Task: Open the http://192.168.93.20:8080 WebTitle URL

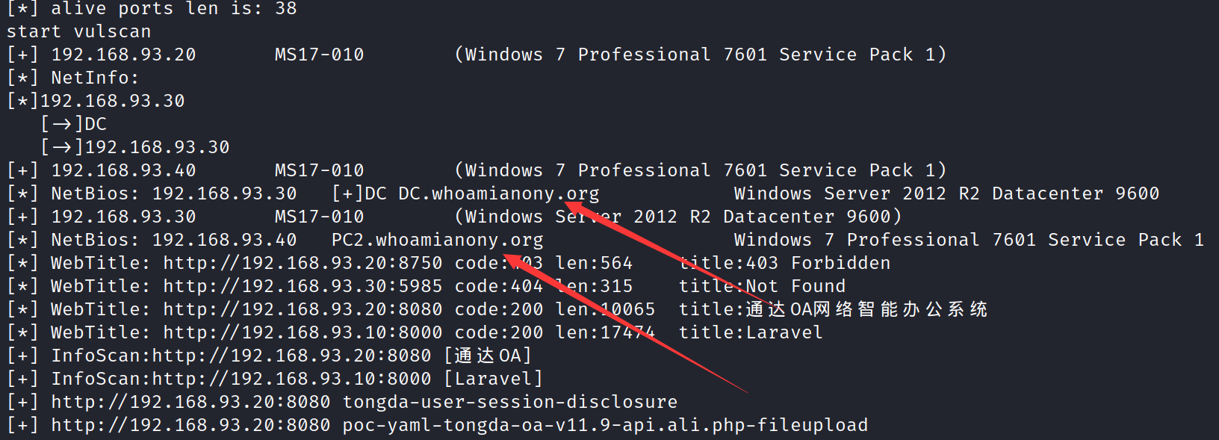Action: (x=303, y=309)
